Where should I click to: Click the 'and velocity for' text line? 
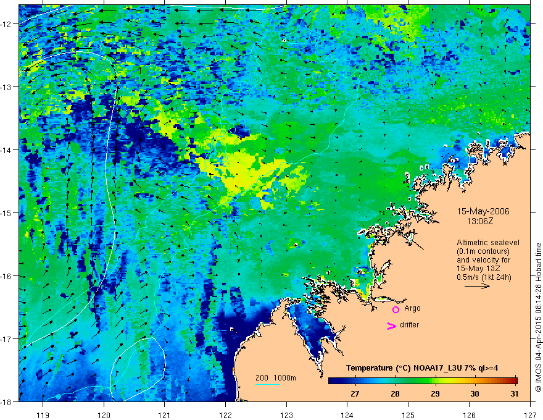tap(483, 260)
